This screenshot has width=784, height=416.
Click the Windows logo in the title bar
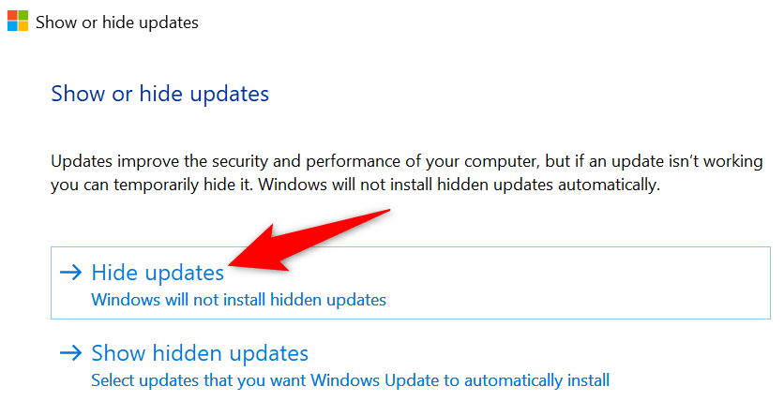[17, 22]
